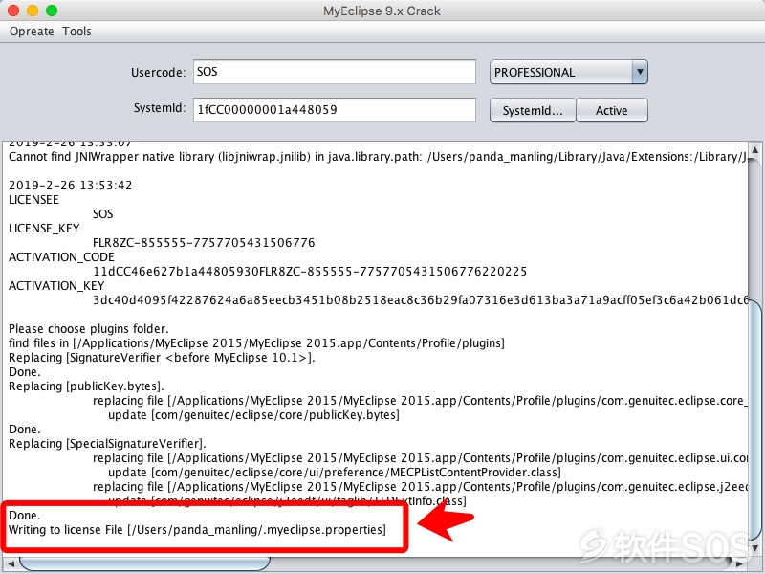Click the ACTIVATION_CODE label in the log

(61, 257)
